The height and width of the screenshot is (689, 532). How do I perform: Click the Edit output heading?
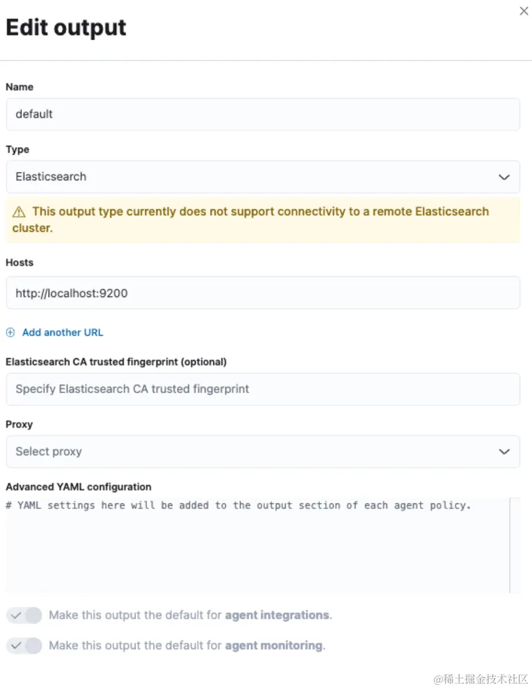coord(66,28)
